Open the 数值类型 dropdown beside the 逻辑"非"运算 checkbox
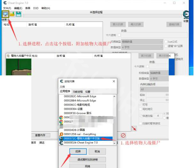194x168 pixels. click(142, 47)
